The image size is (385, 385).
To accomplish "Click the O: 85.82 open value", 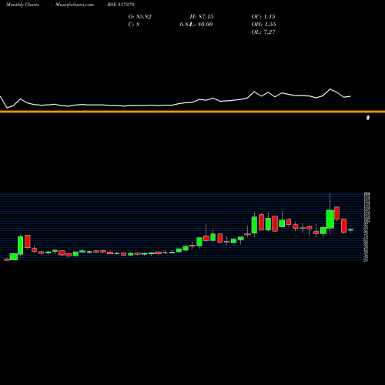I will (139, 17).
